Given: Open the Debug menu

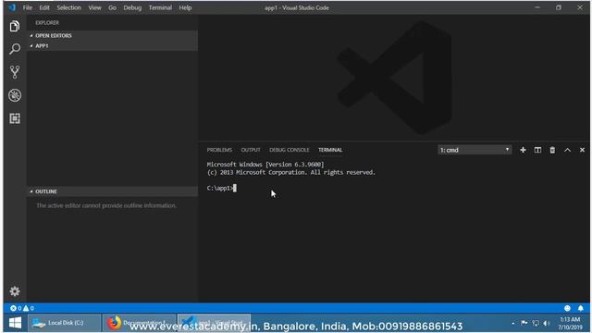Looking at the screenshot, I should click(x=132, y=7).
